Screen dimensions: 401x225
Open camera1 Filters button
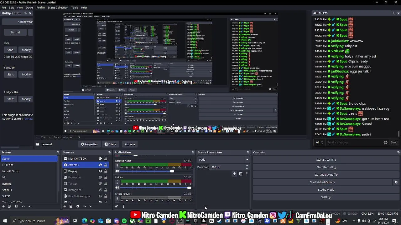(x=110, y=144)
